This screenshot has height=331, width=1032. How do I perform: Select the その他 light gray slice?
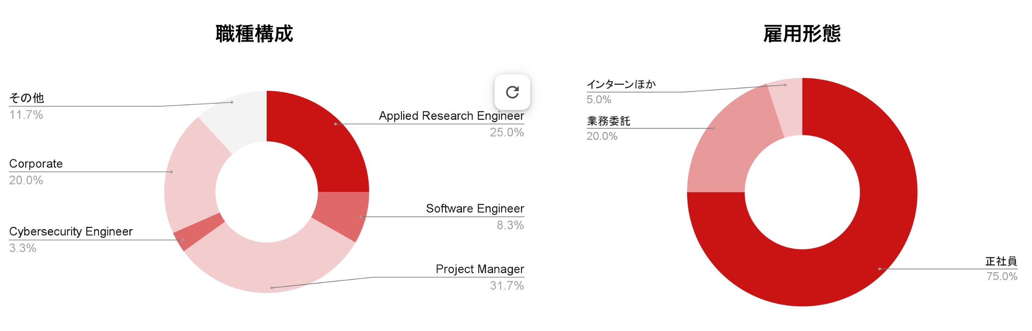[x=236, y=118]
